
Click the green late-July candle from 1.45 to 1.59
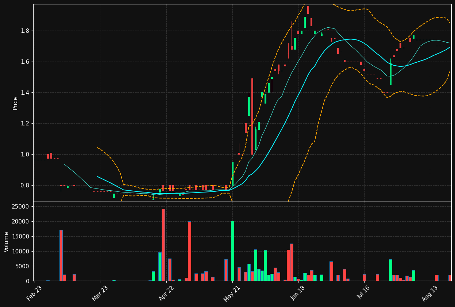coord(390,74)
